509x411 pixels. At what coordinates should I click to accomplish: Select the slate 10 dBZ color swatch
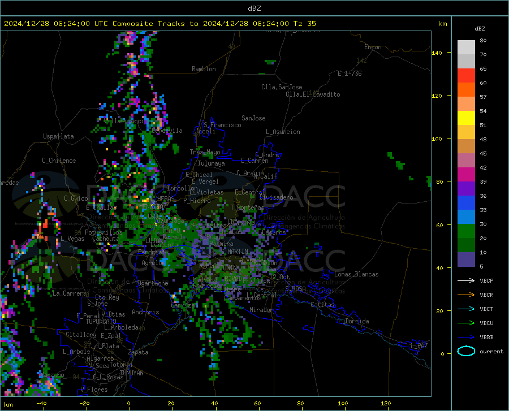pos(466,259)
